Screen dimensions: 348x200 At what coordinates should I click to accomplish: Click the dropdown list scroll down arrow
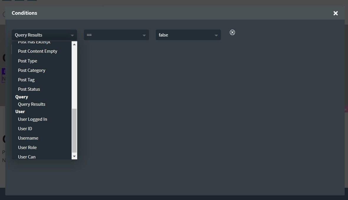[74, 156]
